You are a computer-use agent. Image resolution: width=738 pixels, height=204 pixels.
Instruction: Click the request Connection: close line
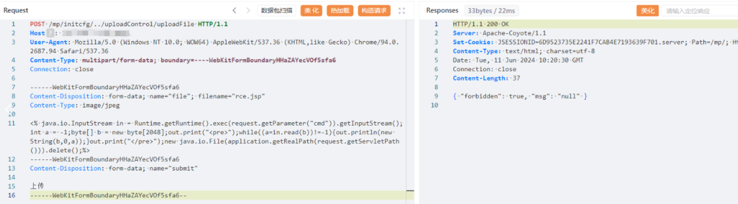[x=62, y=69]
